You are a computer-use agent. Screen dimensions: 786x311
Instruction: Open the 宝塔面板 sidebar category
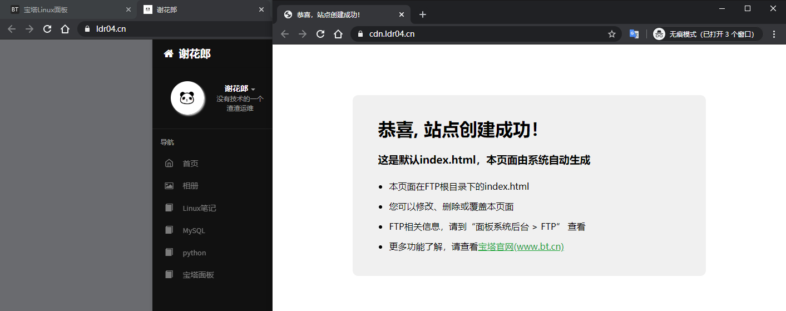(x=198, y=275)
